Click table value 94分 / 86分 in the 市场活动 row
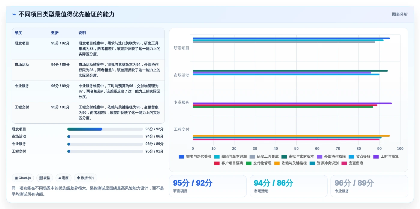The height and width of the screenshot is (209, 420). 60,65
